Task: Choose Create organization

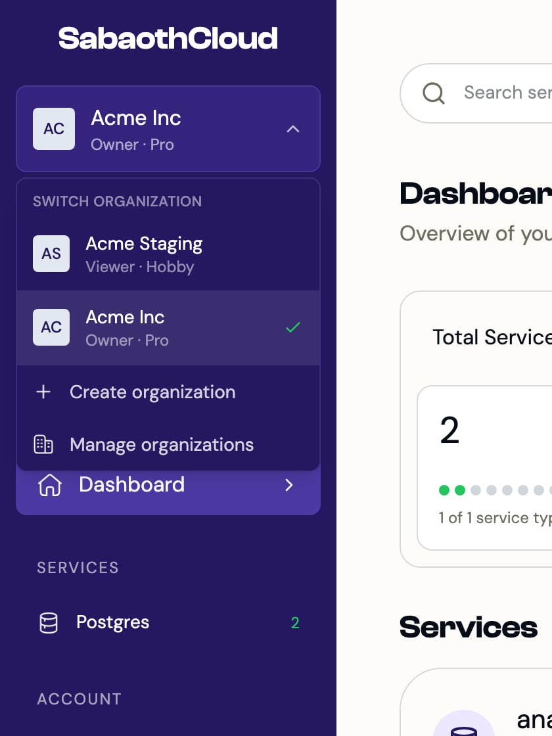Action: click(x=168, y=392)
